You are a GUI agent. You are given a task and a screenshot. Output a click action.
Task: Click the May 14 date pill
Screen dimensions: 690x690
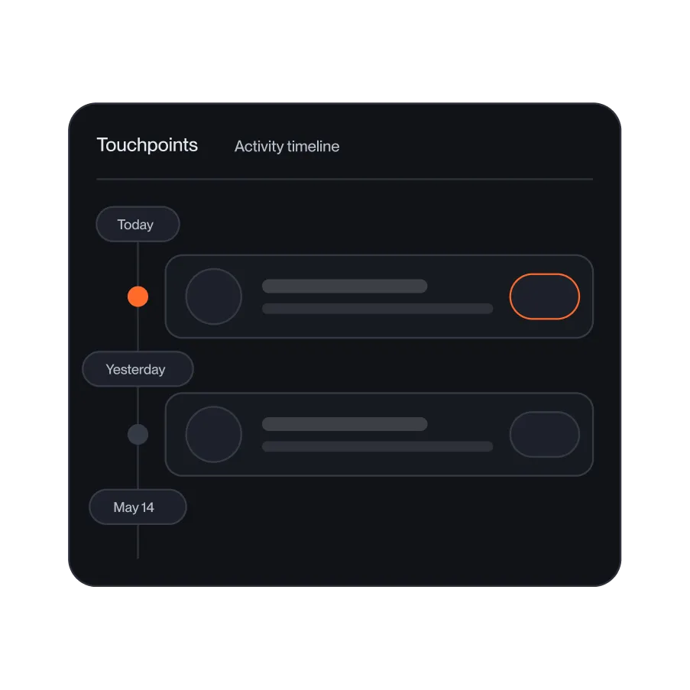138,507
